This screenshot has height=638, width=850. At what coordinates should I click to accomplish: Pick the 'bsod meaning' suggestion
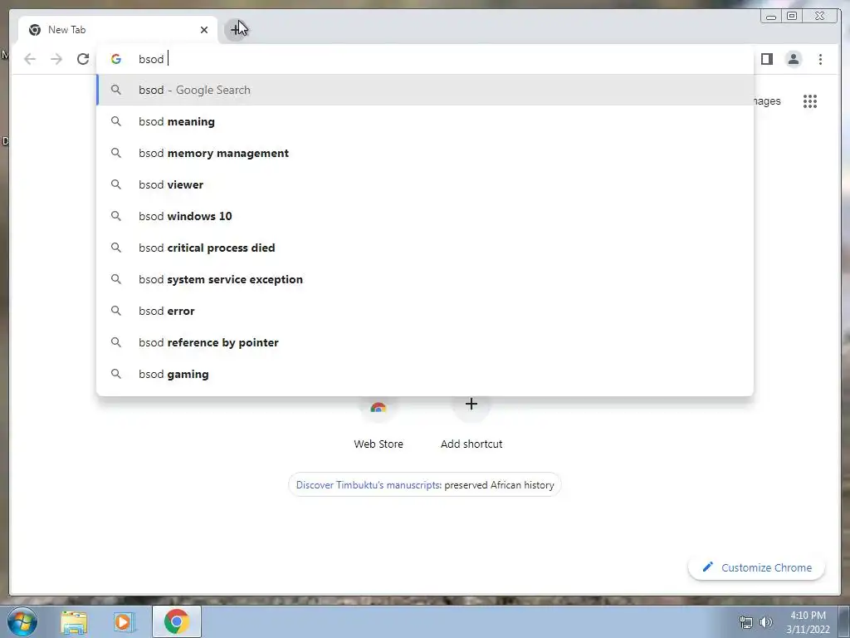click(x=425, y=121)
